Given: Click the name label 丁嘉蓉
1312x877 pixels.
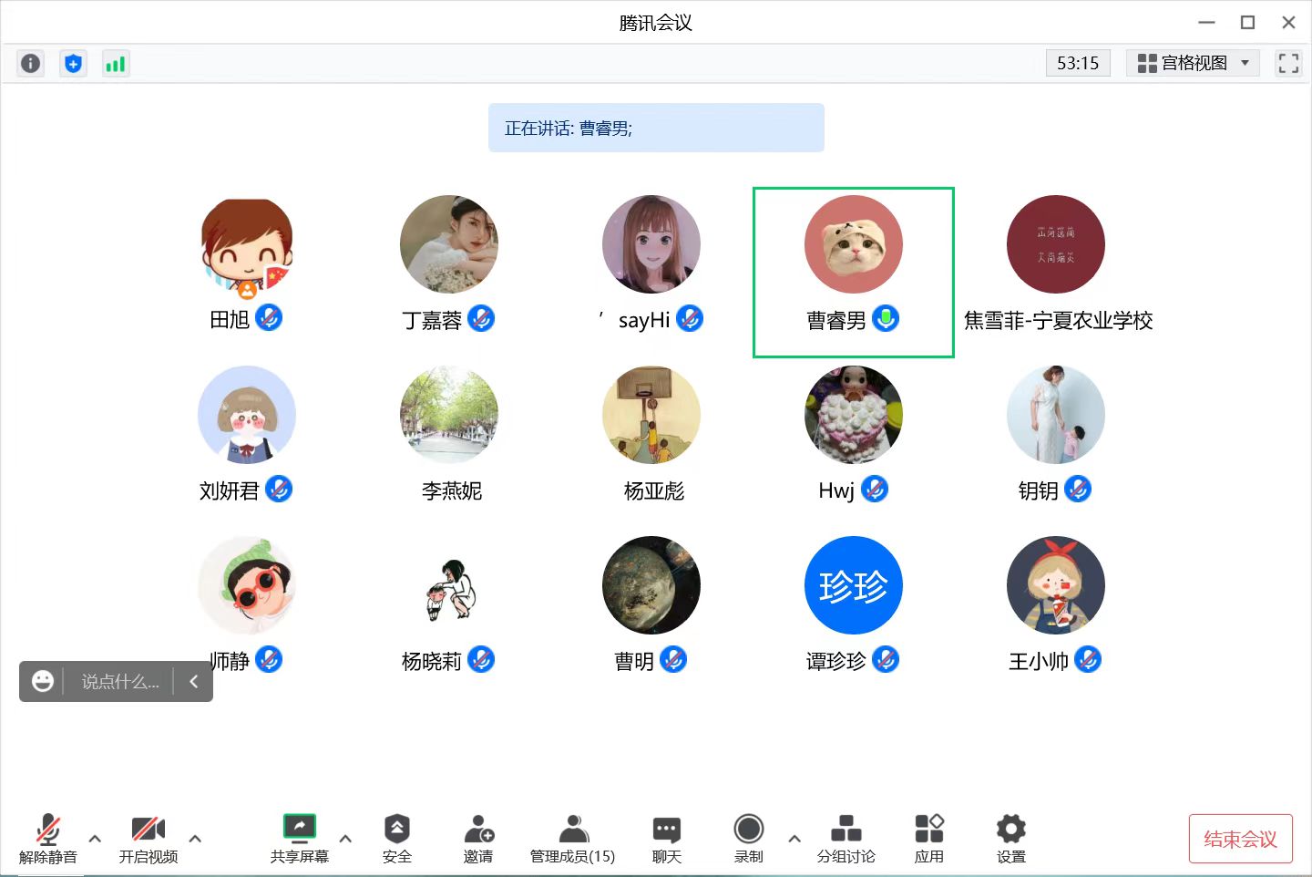Looking at the screenshot, I should [432, 320].
